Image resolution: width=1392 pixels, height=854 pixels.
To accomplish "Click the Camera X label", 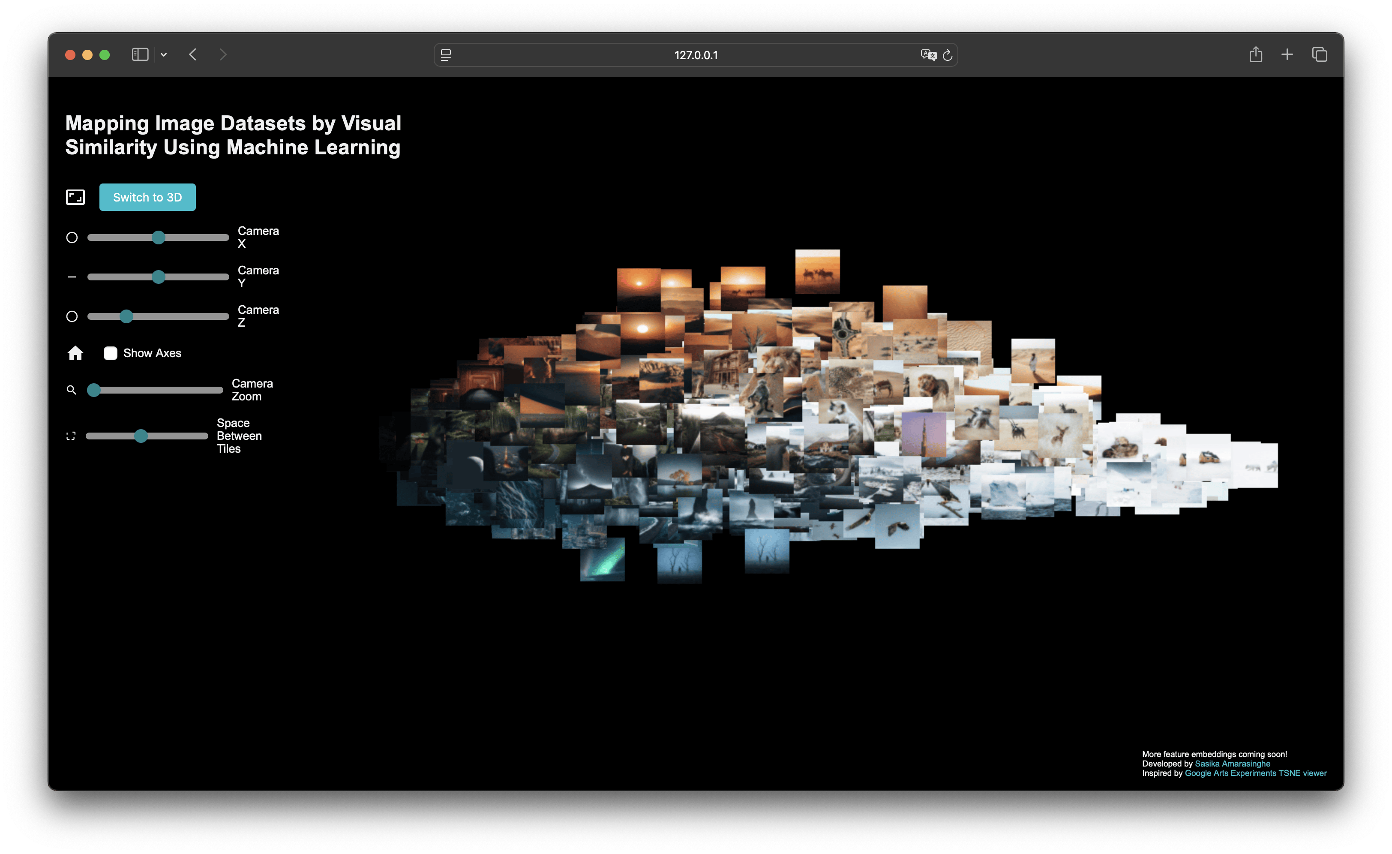I will coord(258,238).
